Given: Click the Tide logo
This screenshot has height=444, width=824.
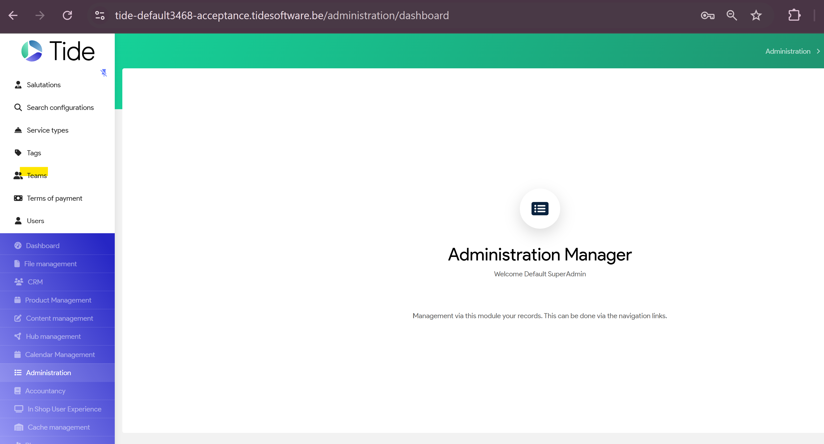Looking at the screenshot, I should click(58, 51).
